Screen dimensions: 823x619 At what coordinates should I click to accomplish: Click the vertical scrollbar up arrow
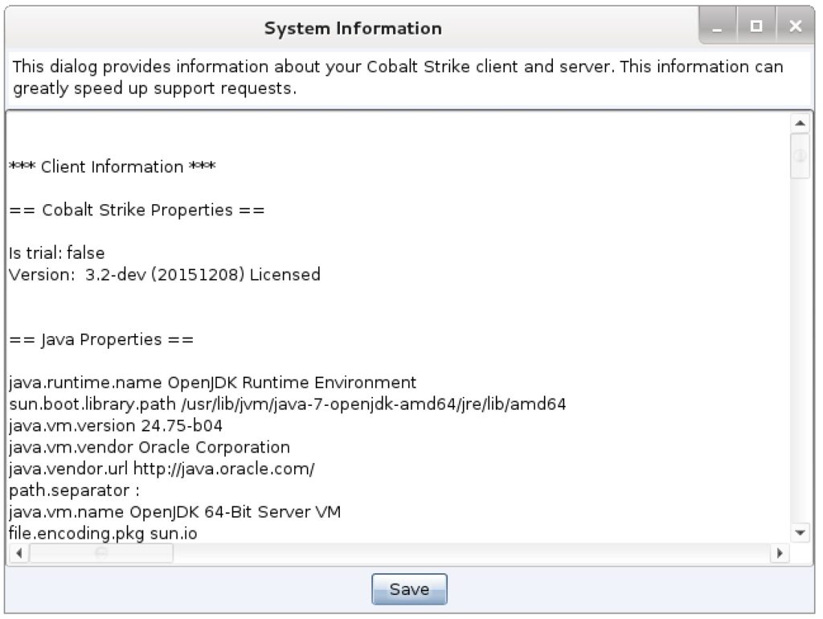point(800,123)
